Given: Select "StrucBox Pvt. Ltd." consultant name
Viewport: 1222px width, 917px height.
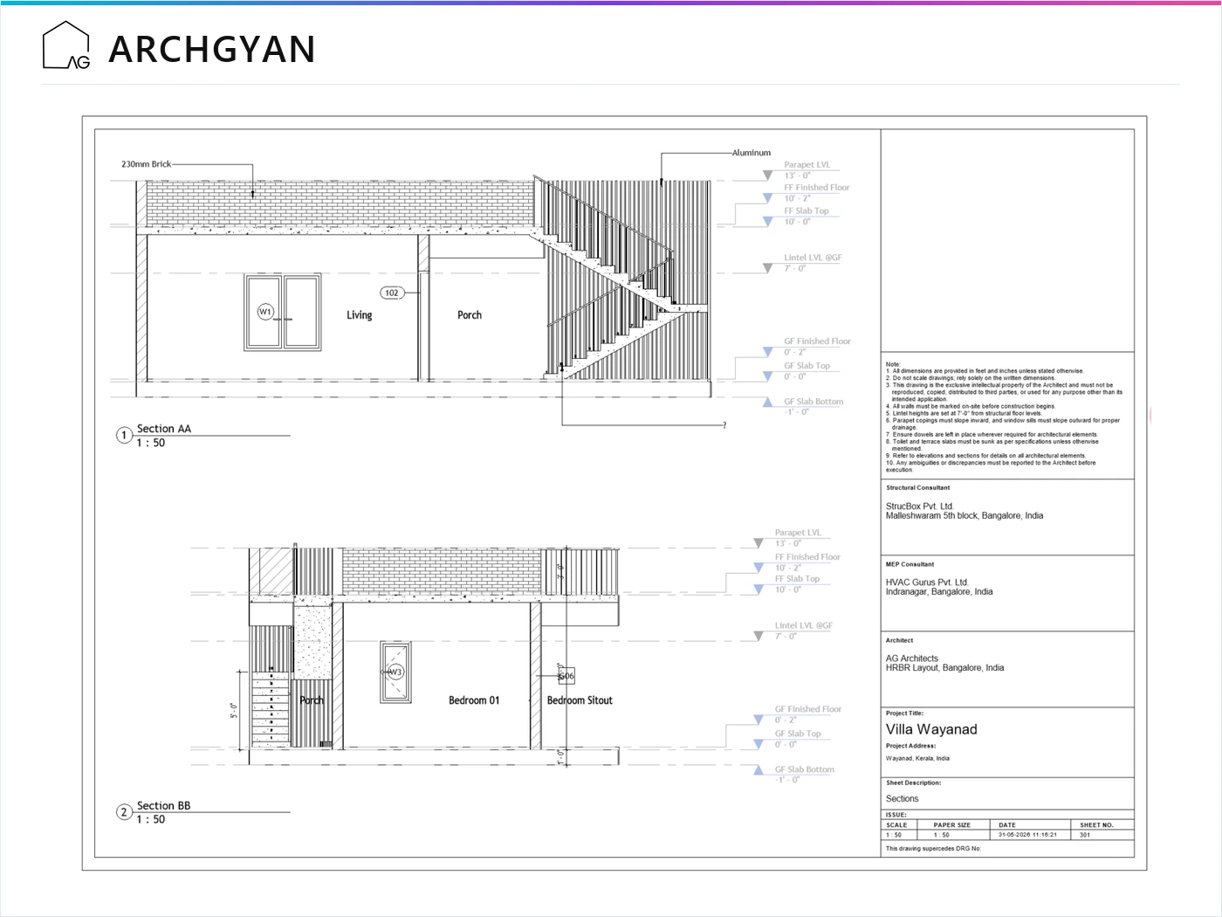Looking at the screenshot, I should (920, 507).
